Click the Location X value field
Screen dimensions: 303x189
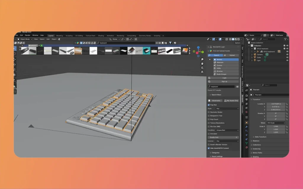(276, 104)
